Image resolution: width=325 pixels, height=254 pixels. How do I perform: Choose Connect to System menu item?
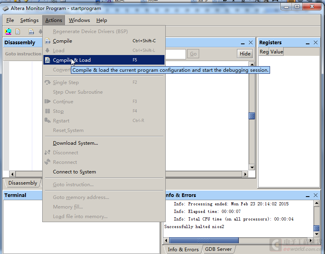[74, 172]
